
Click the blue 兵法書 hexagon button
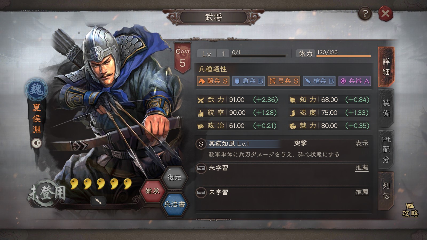coord(174,204)
